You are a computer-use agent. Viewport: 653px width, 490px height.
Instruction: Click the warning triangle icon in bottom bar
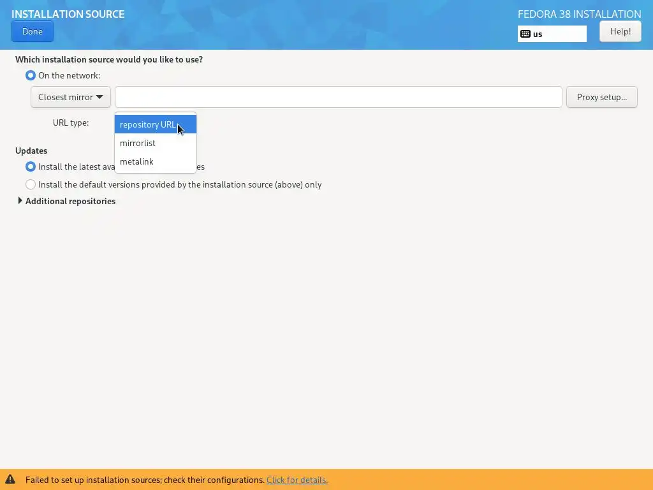point(10,479)
